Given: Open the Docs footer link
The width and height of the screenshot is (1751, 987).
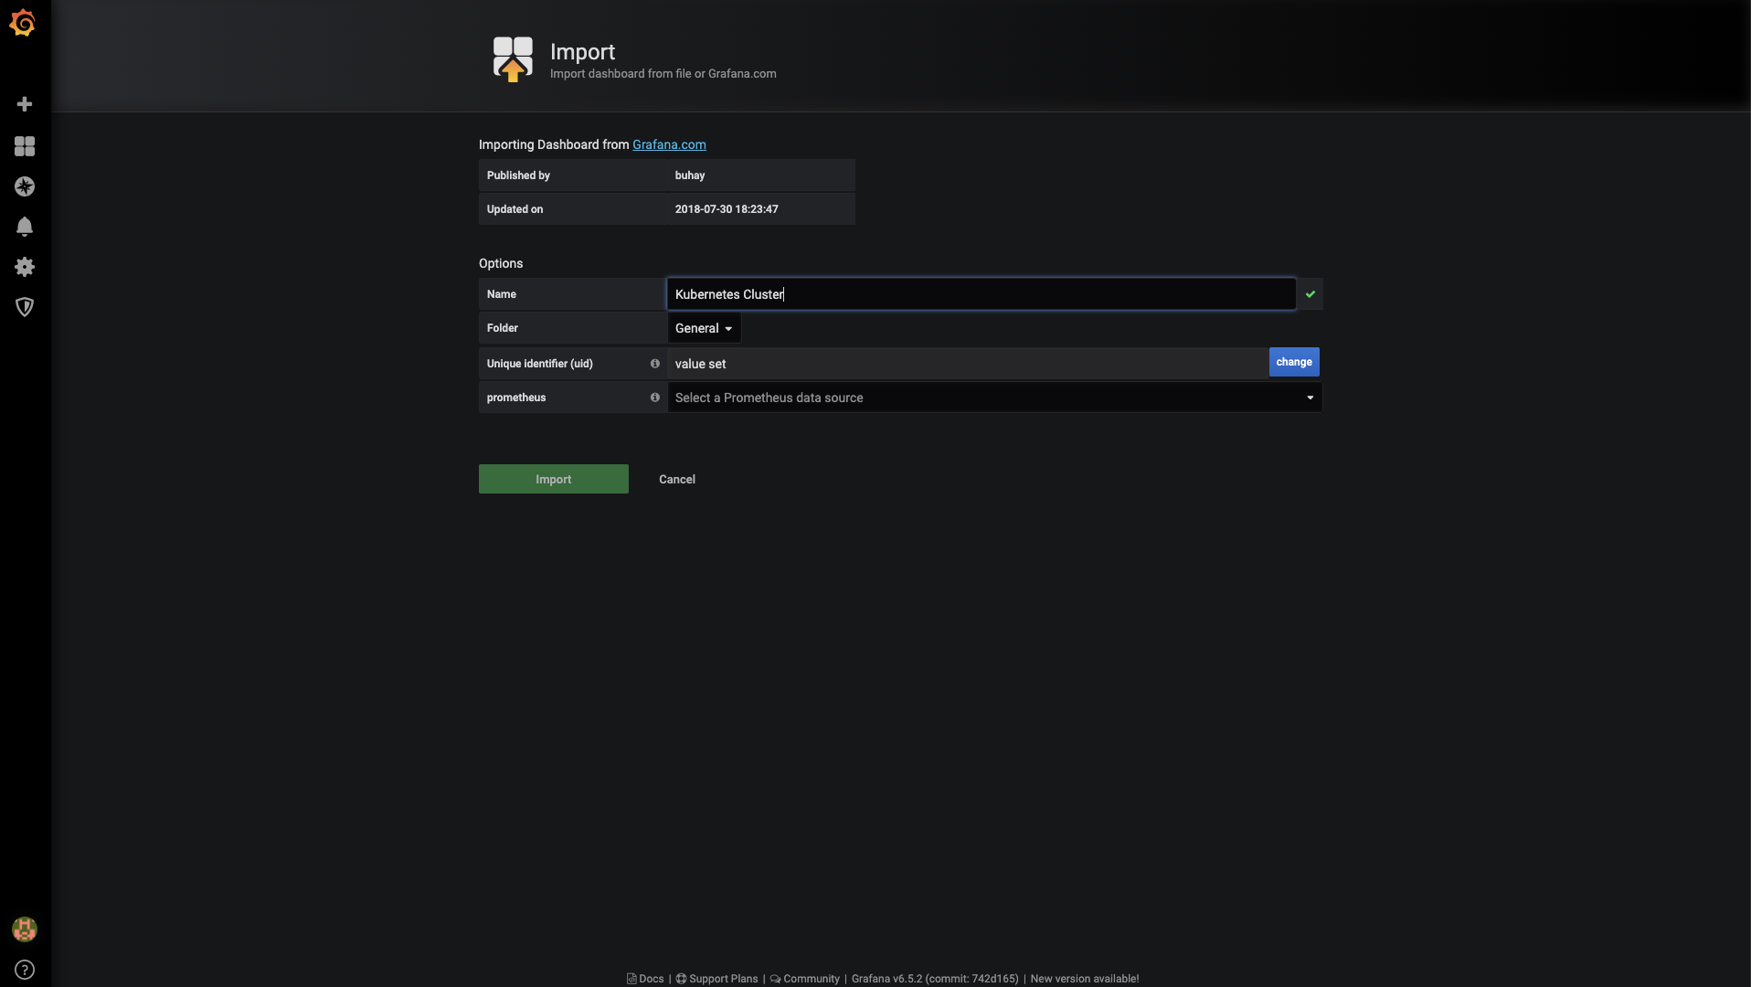Looking at the screenshot, I should coord(645,979).
